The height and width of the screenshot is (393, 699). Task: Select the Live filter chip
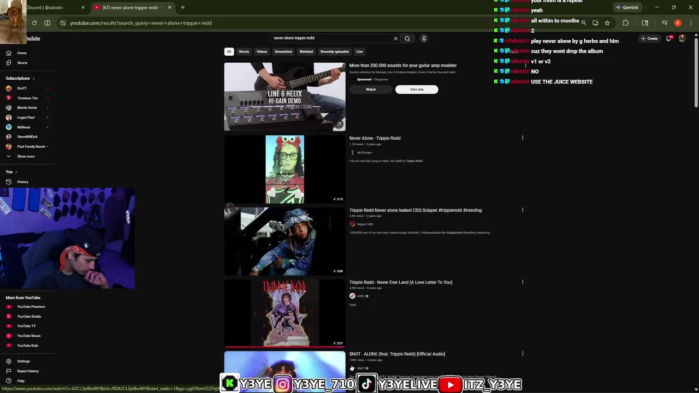coord(359,51)
